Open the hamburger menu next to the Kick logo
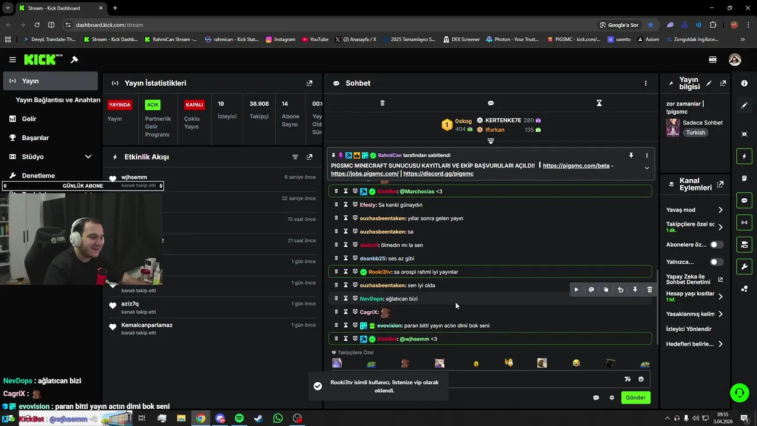The height and width of the screenshot is (426, 757). (12, 60)
